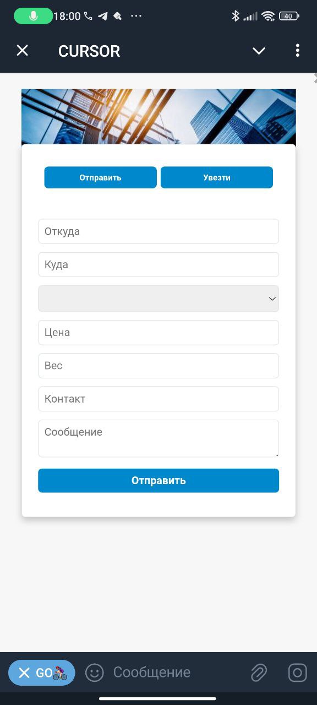The image size is (317, 705).
Task: Switch to the Увезти tab
Action: [x=217, y=177]
